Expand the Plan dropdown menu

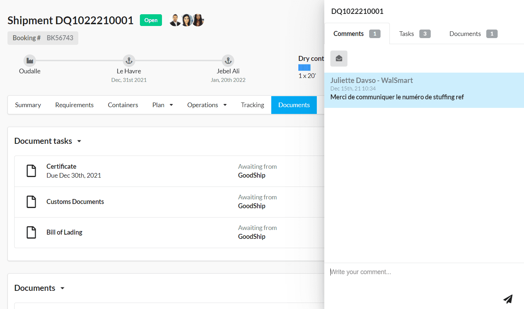[163, 105]
